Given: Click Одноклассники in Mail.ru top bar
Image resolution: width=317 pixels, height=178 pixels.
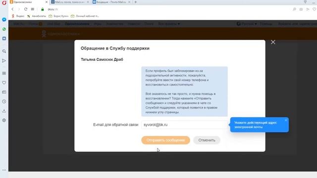Looking at the screenshot, I should pyautogui.click(x=77, y=24).
